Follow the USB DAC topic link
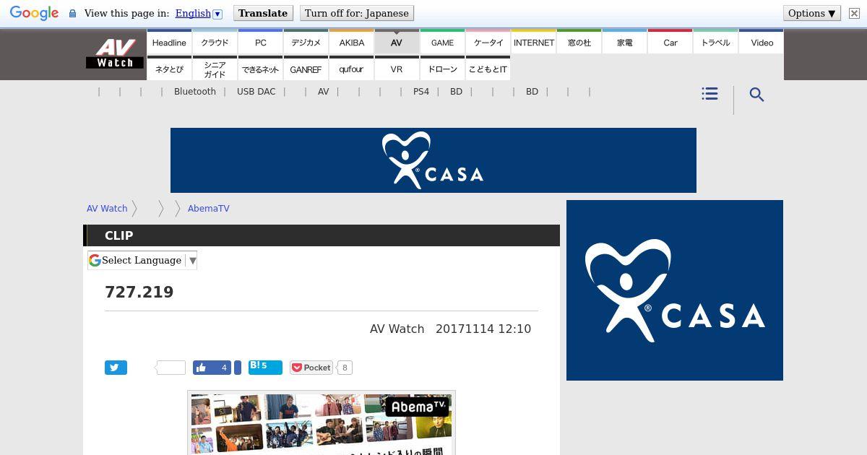The width and height of the screenshot is (867, 455). pos(256,92)
